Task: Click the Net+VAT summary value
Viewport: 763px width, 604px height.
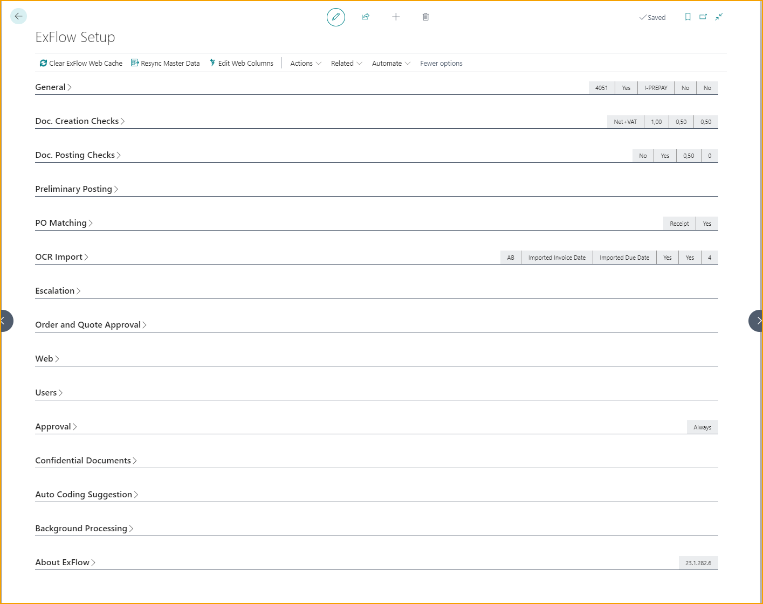Action: (625, 122)
